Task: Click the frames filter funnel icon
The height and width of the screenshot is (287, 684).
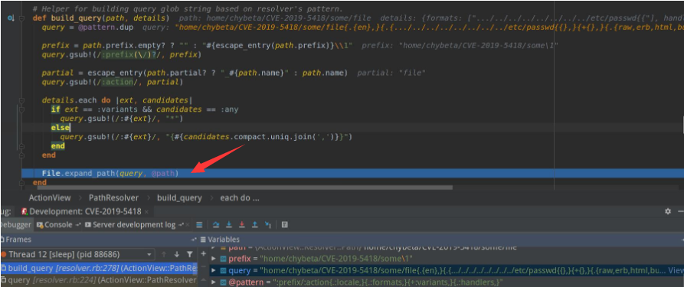Action: coord(189,254)
